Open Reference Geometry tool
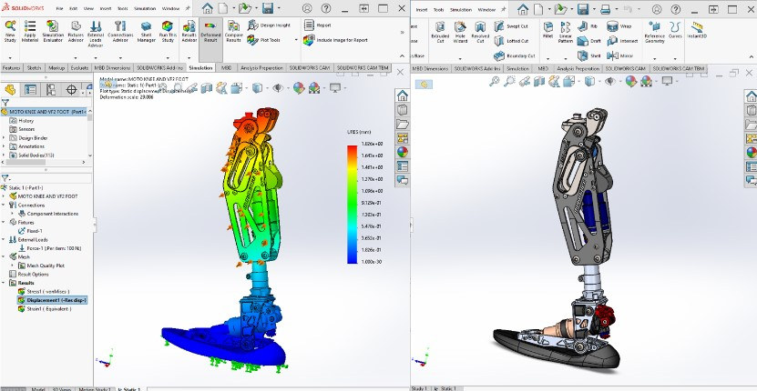 (x=655, y=32)
